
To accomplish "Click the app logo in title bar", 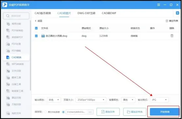I will (5, 5).
